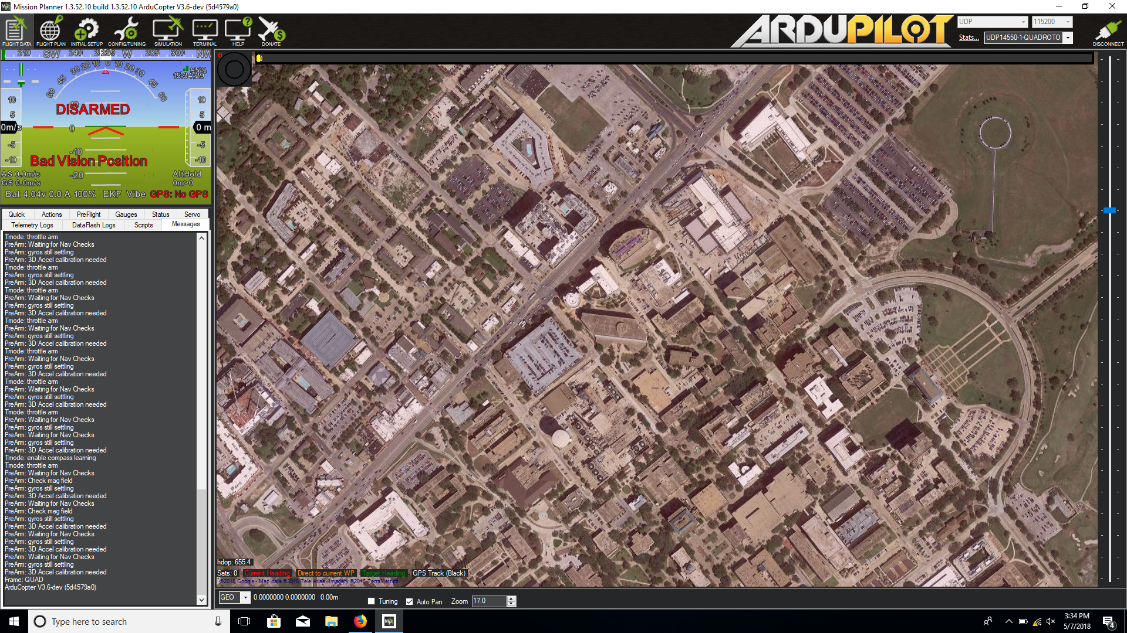Enable the Tuning checkbox

pos(371,601)
